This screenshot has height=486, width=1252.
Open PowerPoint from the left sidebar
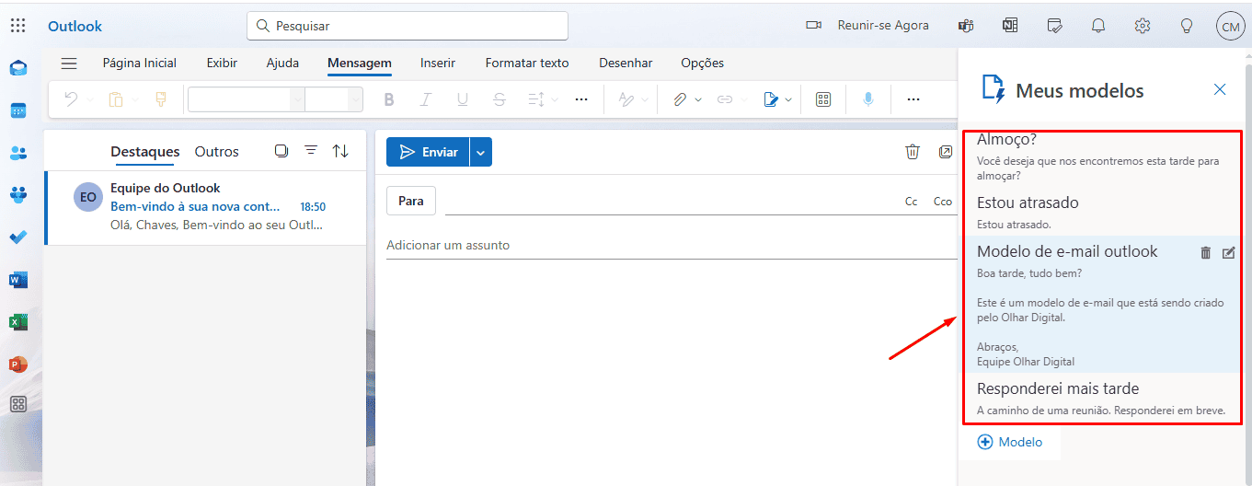tap(18, 364)
